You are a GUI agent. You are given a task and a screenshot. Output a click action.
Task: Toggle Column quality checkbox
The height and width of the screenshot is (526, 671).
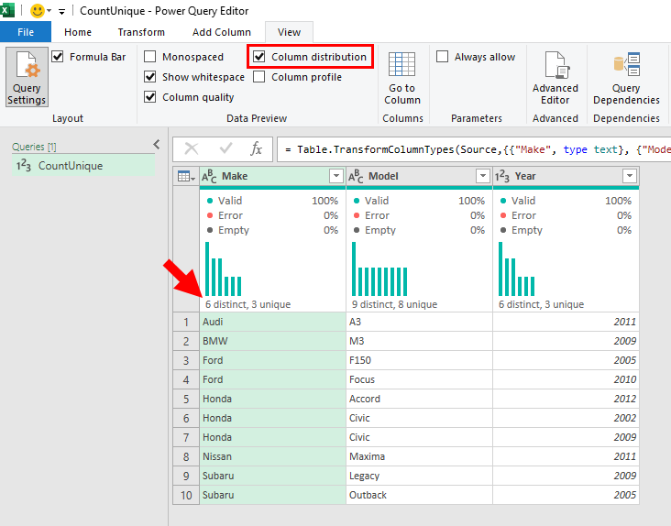click(x=149, y=96)
